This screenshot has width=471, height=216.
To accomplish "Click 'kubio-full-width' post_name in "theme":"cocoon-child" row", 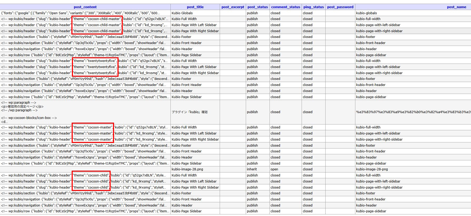I will [413, 175].
